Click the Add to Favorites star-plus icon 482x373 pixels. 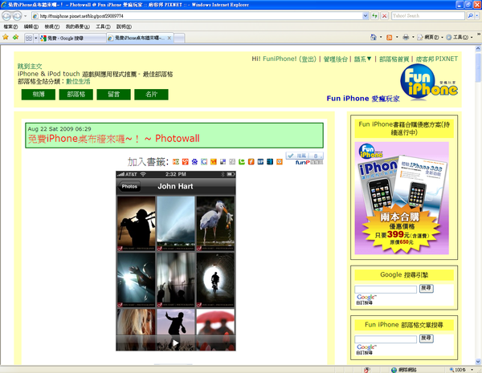[16, 38]
